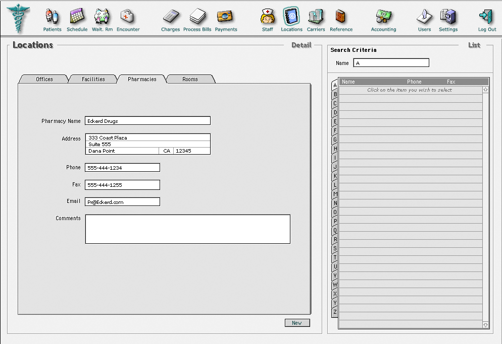Open the Payments icon
This screenshot has width=502, height=344.
point(225,16)
